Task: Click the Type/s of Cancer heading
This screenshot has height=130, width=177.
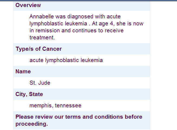Action: (x=39, y=49)
